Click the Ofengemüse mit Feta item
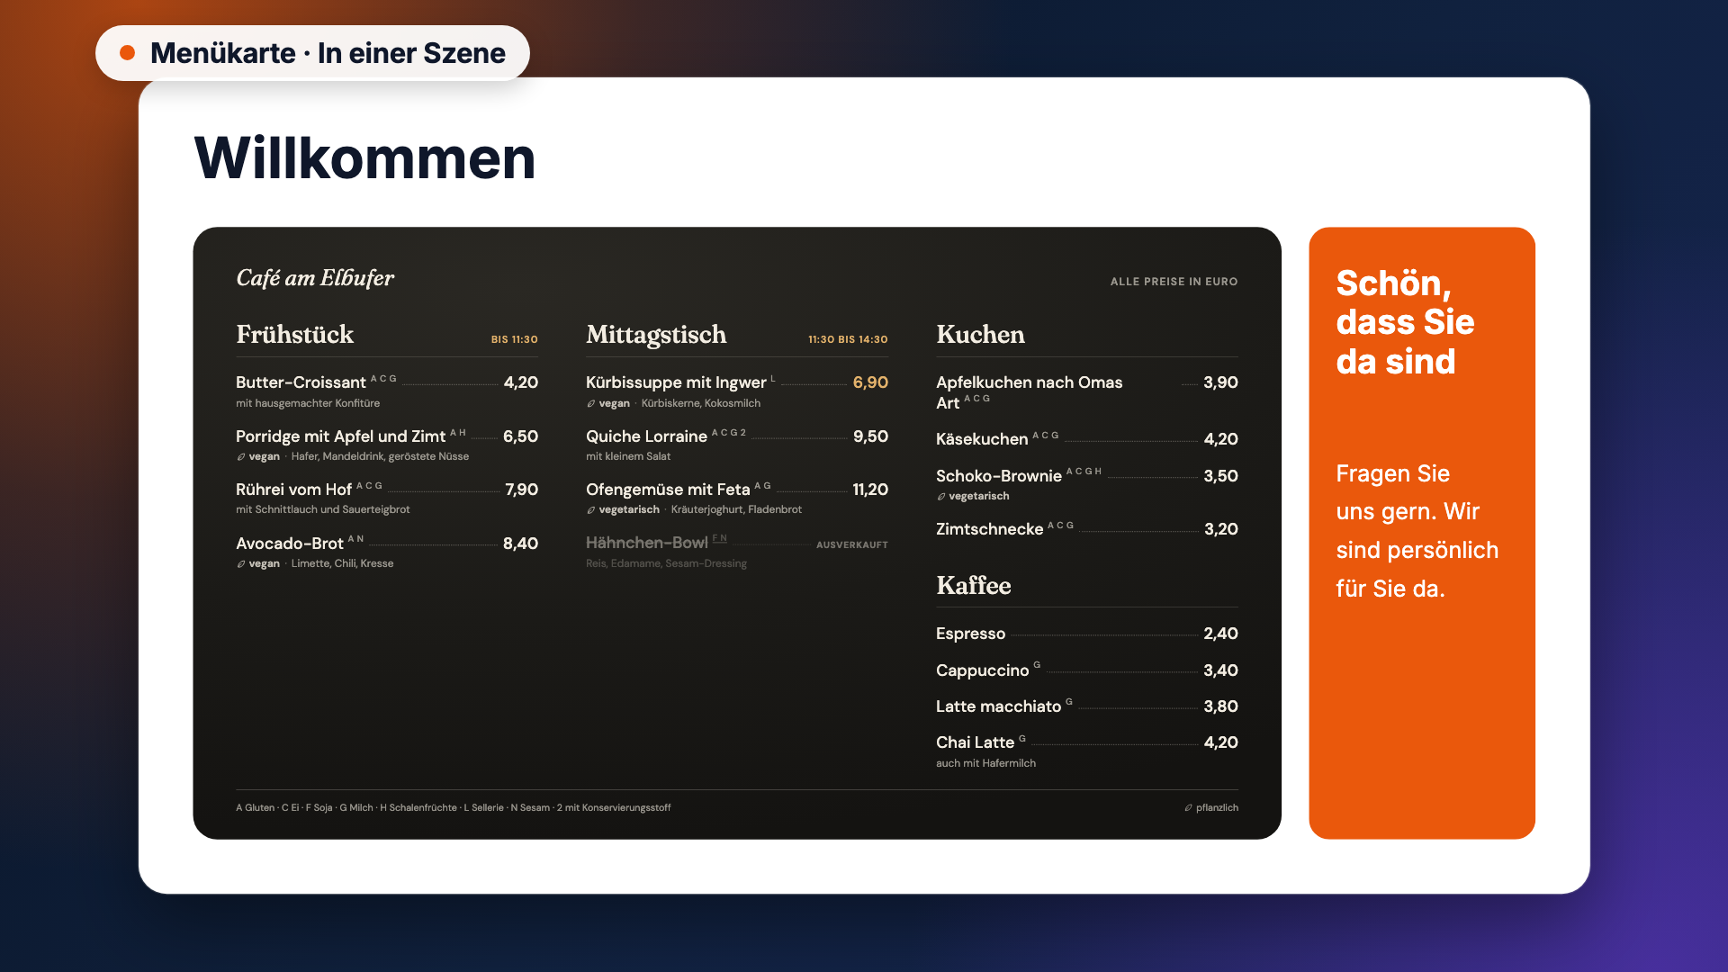The image size is (1728, 972). (668, 490)
